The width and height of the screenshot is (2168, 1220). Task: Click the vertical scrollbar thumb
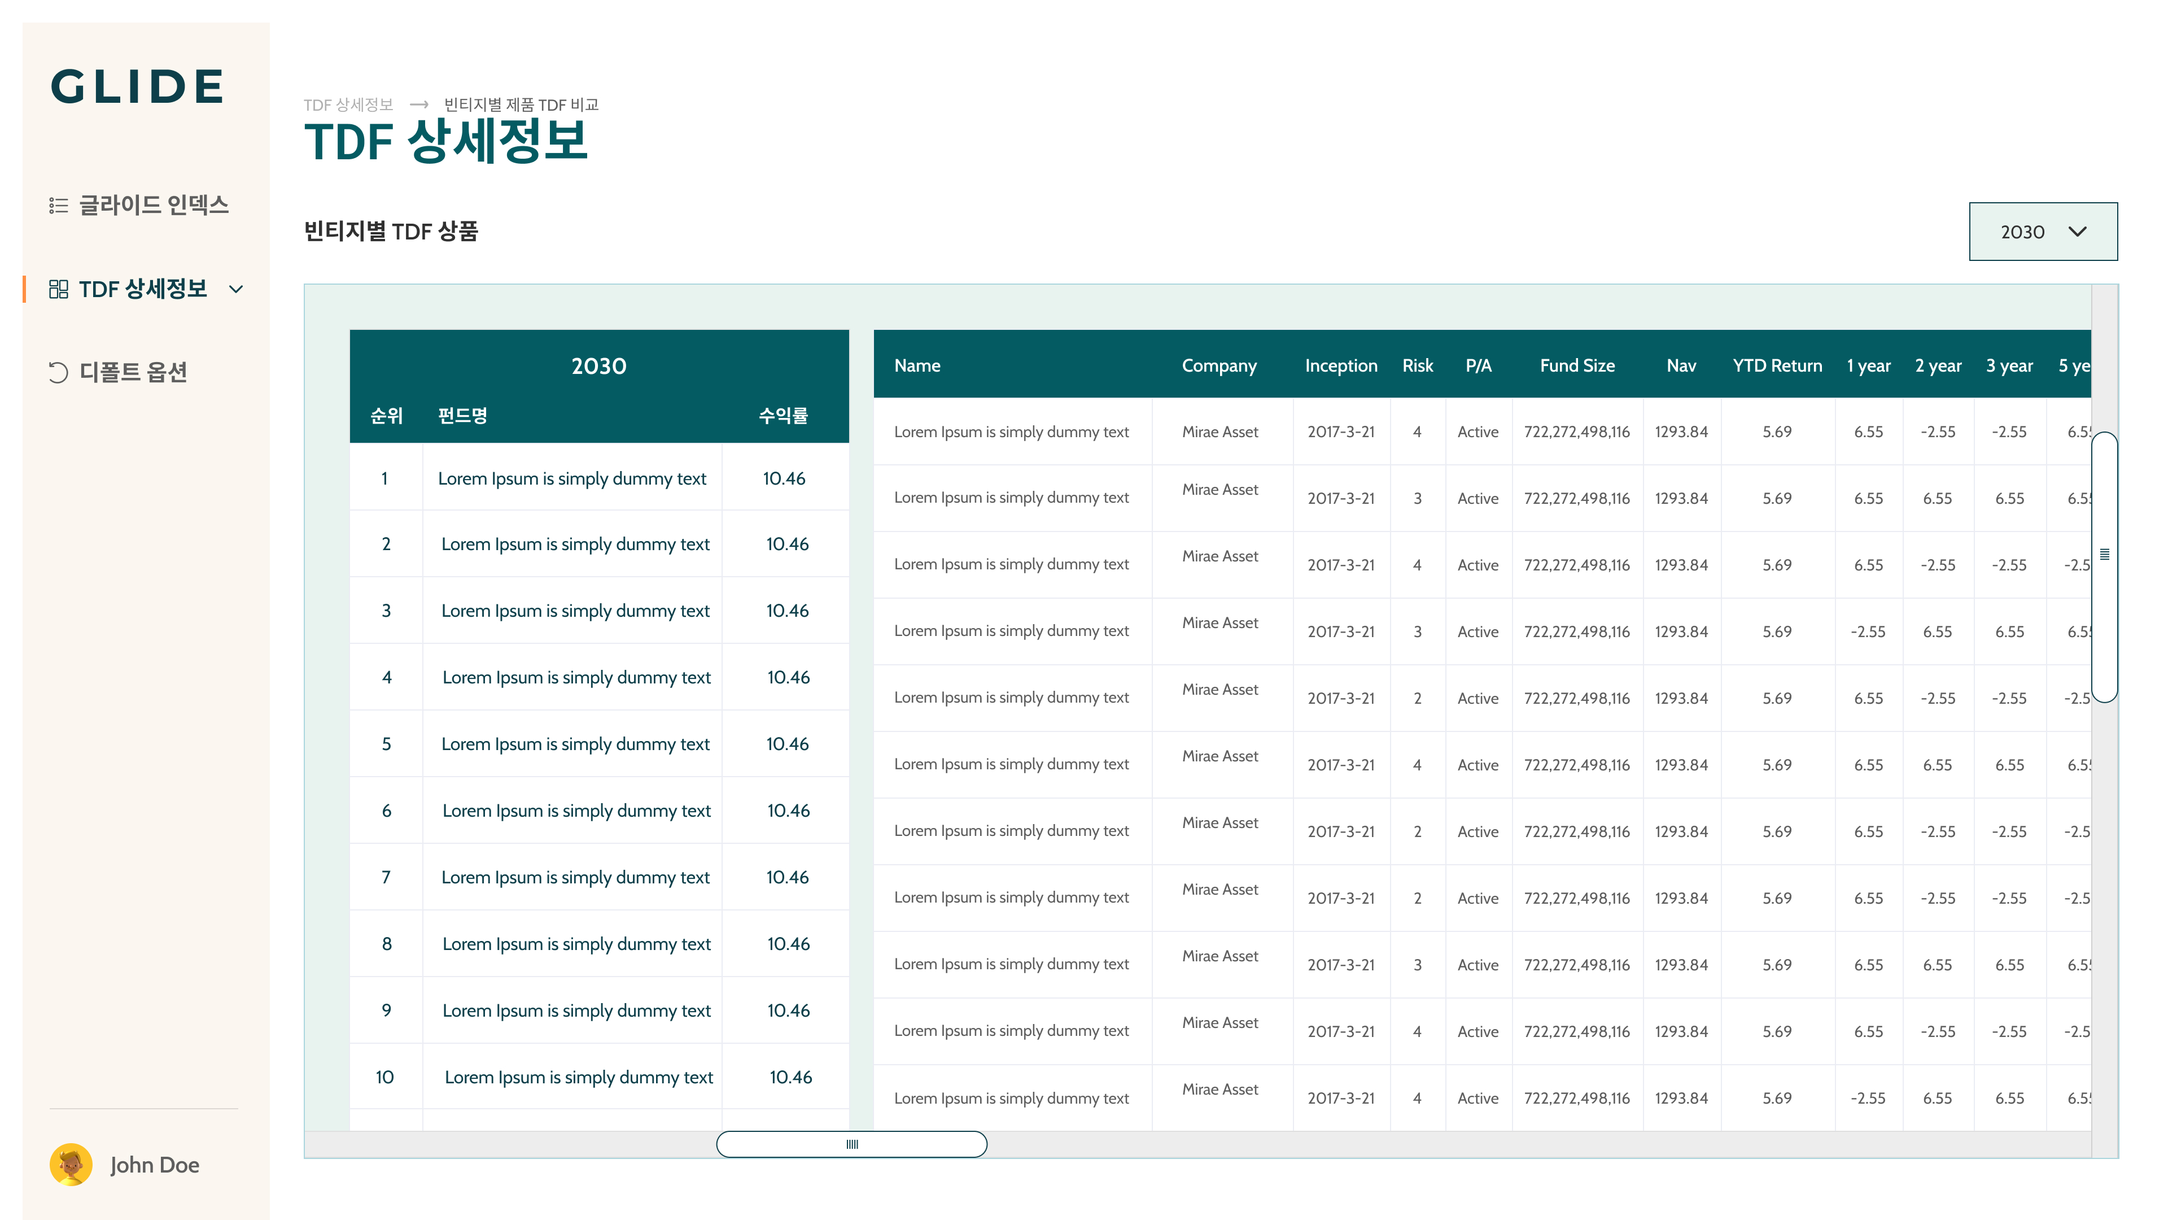2105,567
